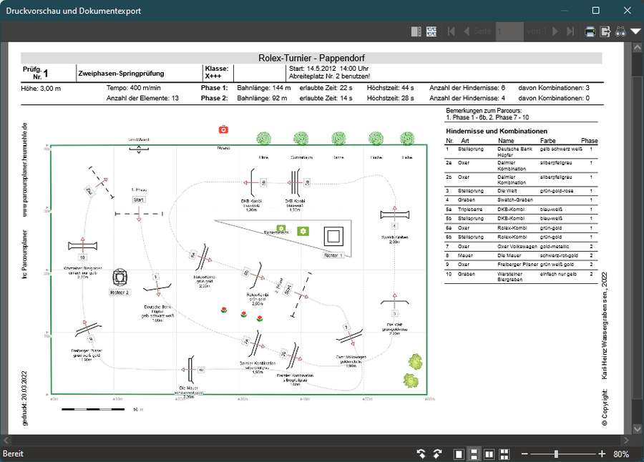Close the Druckvorschau und Dokumentexport window
The height and width of the screenshot is (462, 644).
click(x=627, y=10)
